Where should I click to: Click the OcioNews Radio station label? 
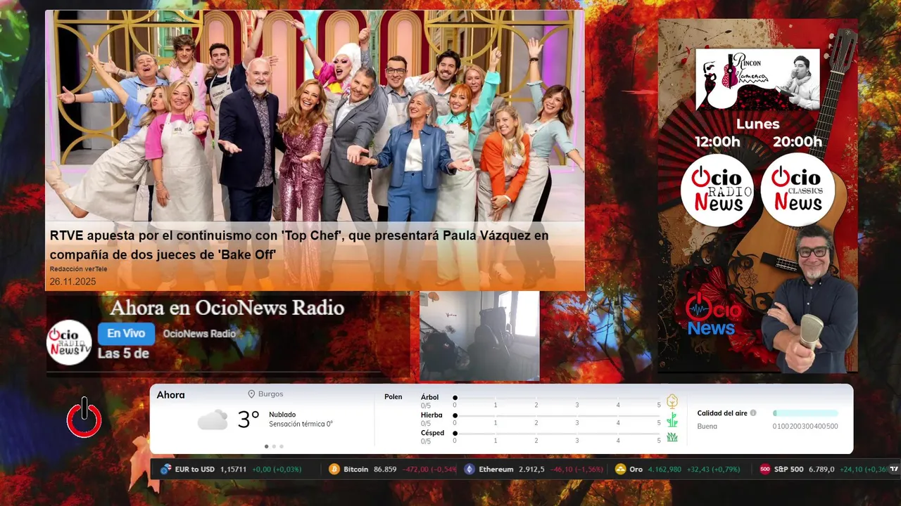click(x=199, y=334)
